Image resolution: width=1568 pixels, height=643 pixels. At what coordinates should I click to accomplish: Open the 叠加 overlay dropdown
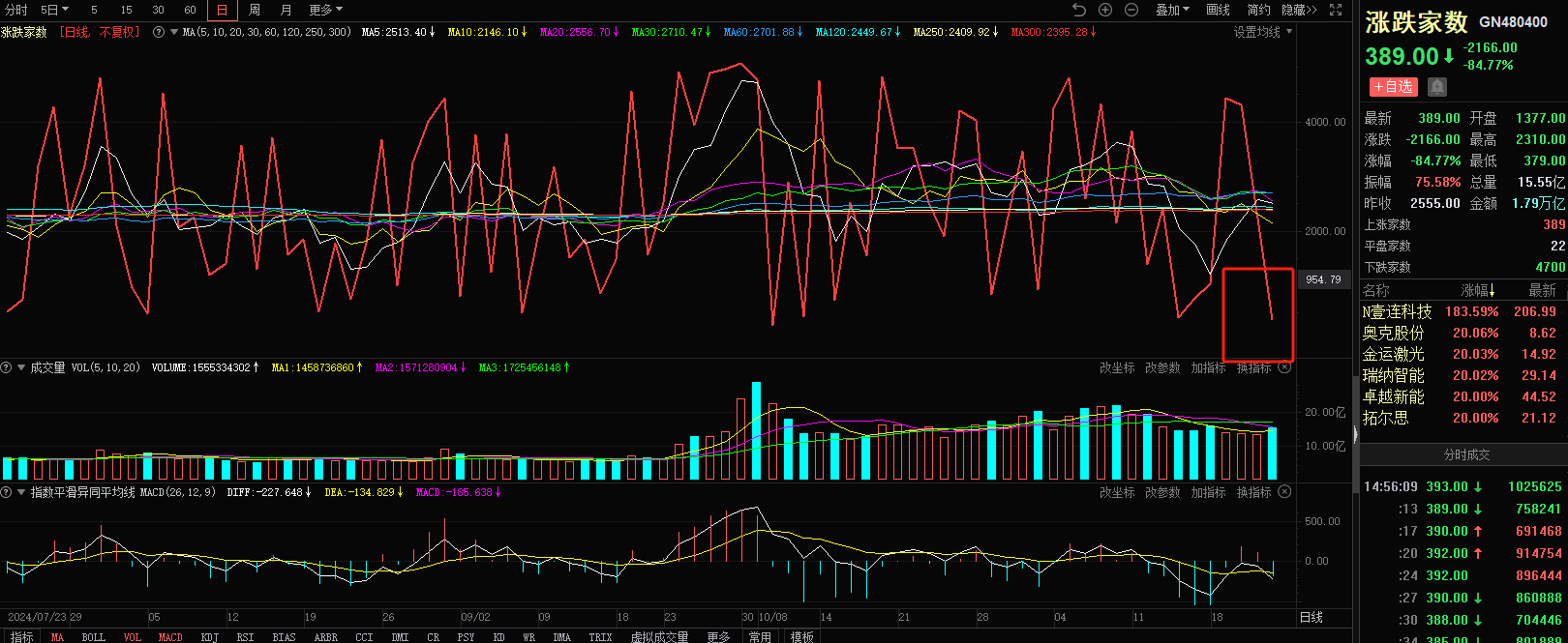coord(1172,10)
